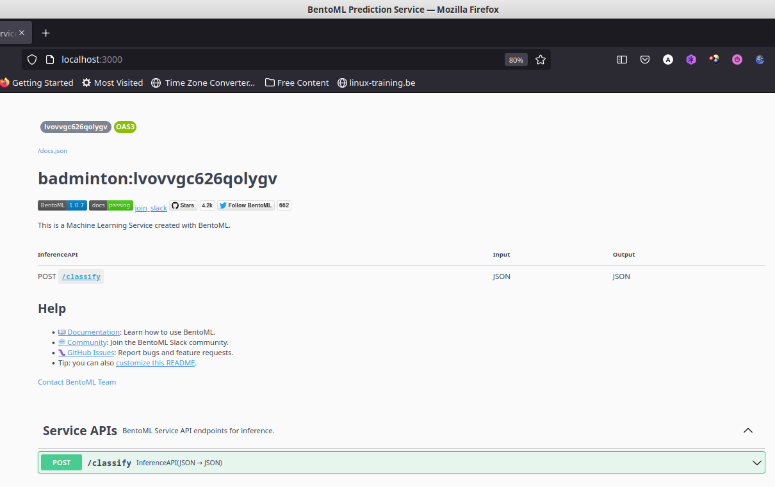Open the /docs.json link
Image resolution: width=775 pixels, height=487 pixels.
[53, 151]
